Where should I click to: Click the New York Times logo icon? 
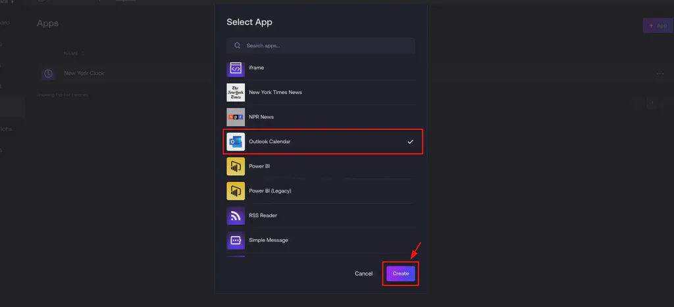click(x=236, y=92)
